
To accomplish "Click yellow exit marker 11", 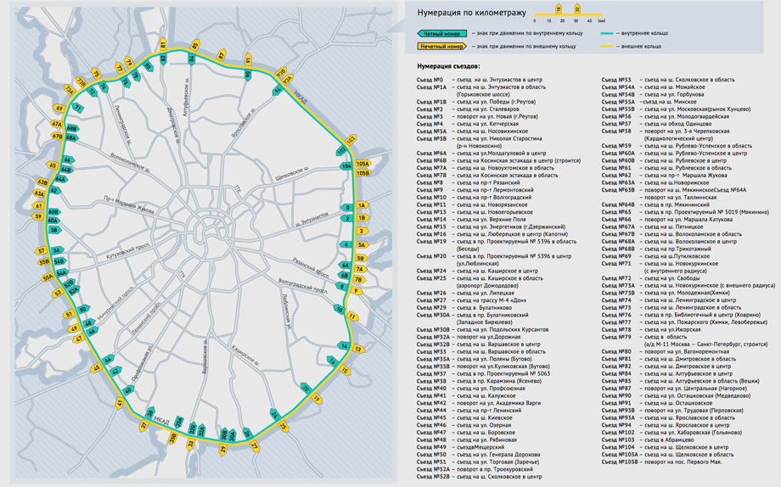I will (x=352, y=316).
